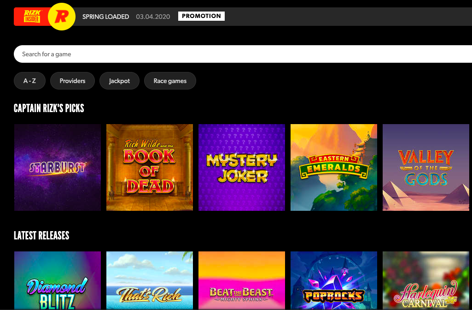Open the Mystery Joker game tile
Image resolution: width=472 pixels, height=310 pixels.
242,167
